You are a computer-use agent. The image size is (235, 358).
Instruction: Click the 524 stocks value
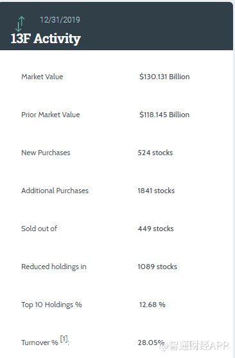pyautogui.click(x=155, y=153)
